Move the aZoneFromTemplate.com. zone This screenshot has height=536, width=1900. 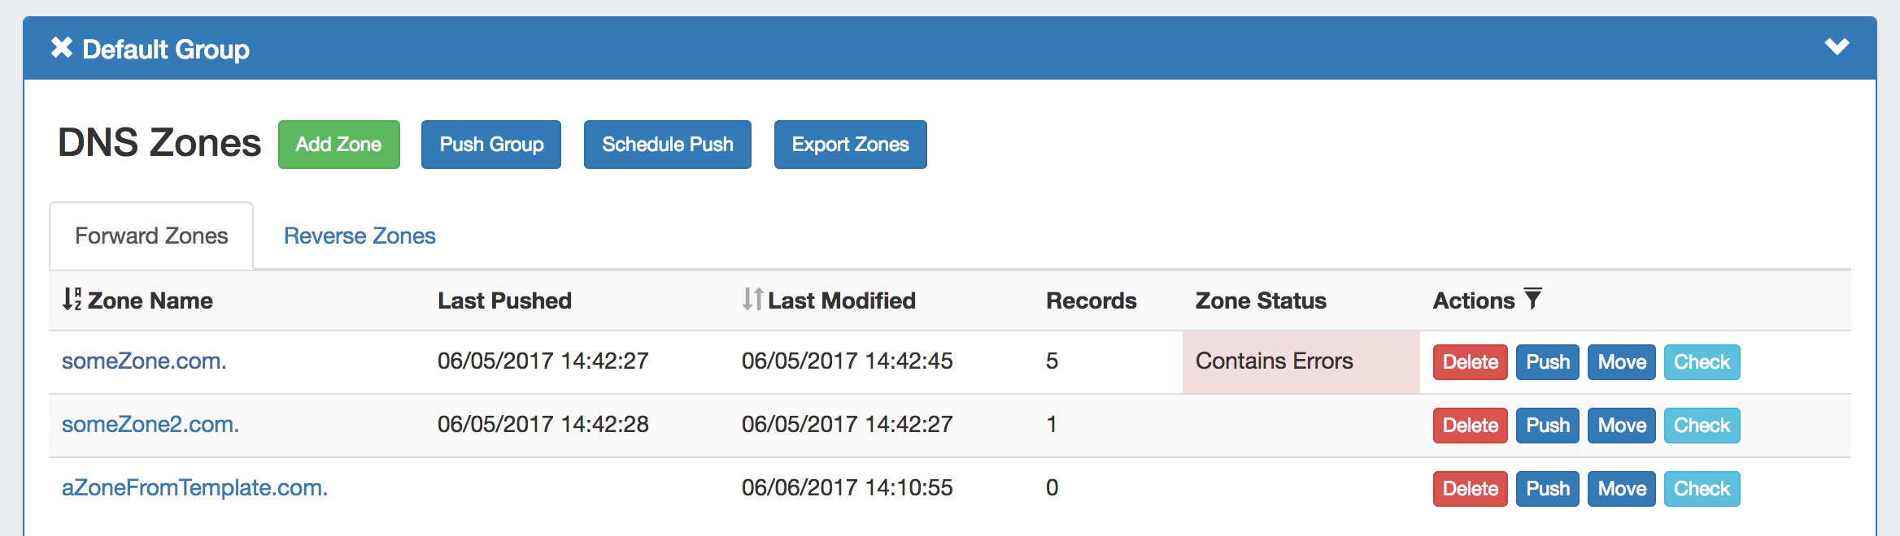(x=1621, y=489)
